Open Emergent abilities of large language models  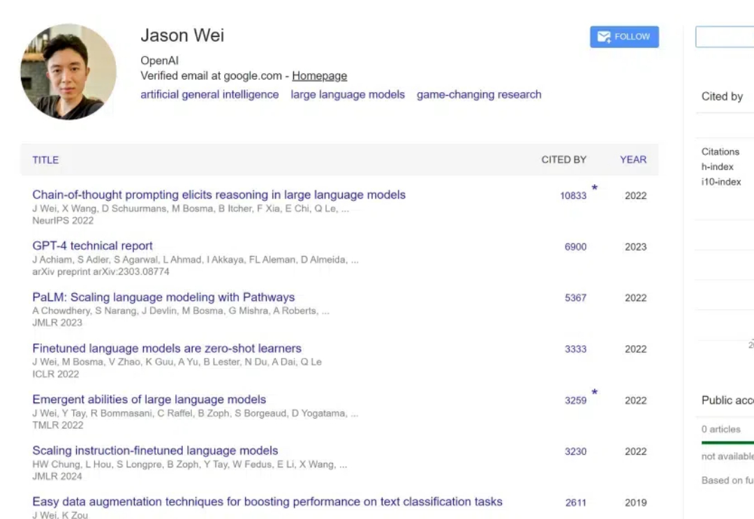[149, 399]
